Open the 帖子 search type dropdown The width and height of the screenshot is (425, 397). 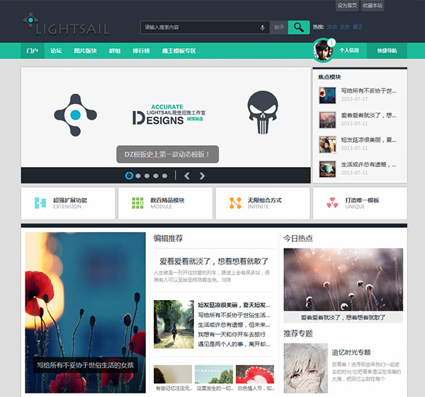pos(278,28)
